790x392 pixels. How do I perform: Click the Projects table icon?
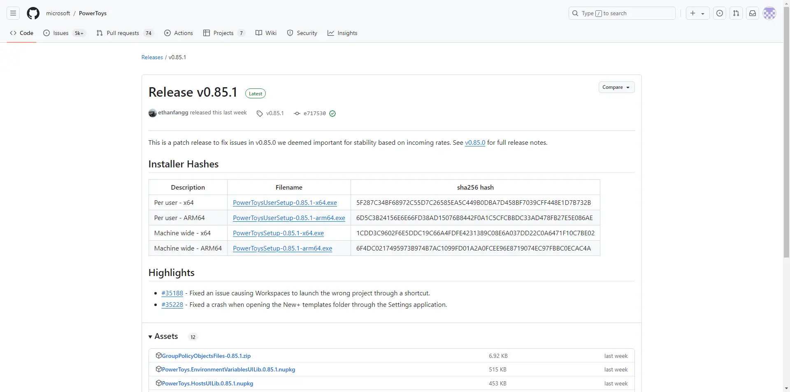pos(207,33)
